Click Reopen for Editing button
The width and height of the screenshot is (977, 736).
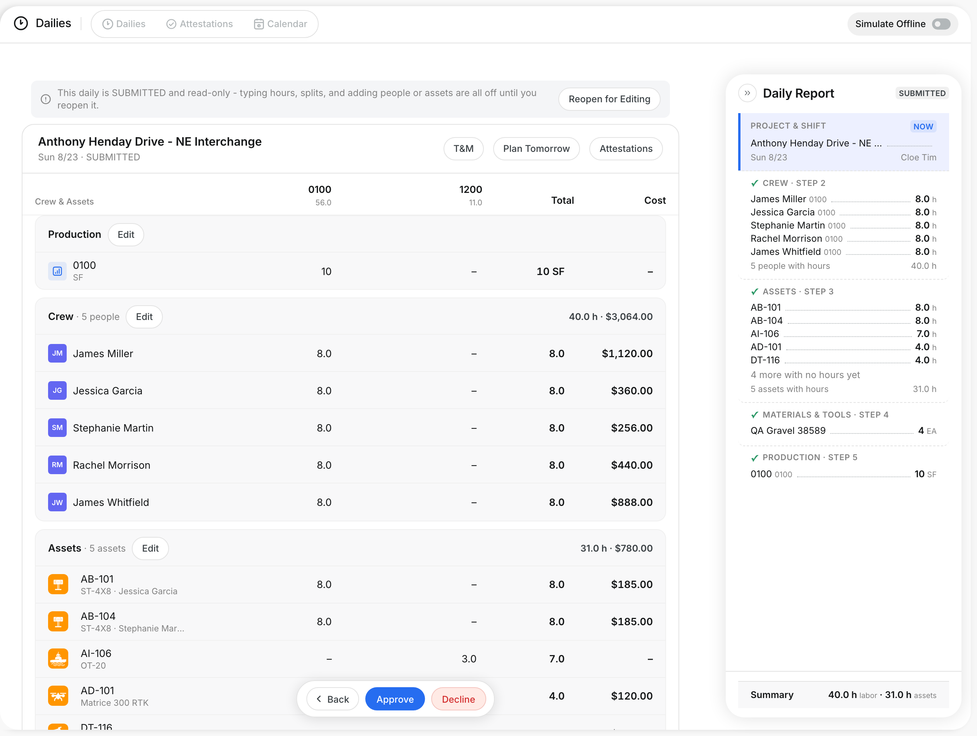coord(609,99)
